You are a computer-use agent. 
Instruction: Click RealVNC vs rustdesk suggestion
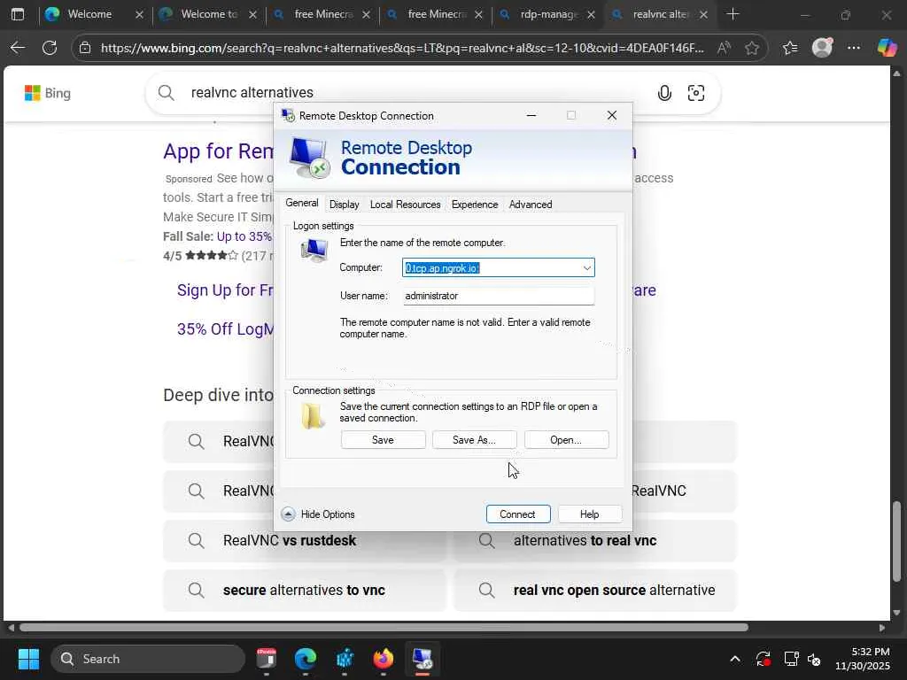click(305, 541)
